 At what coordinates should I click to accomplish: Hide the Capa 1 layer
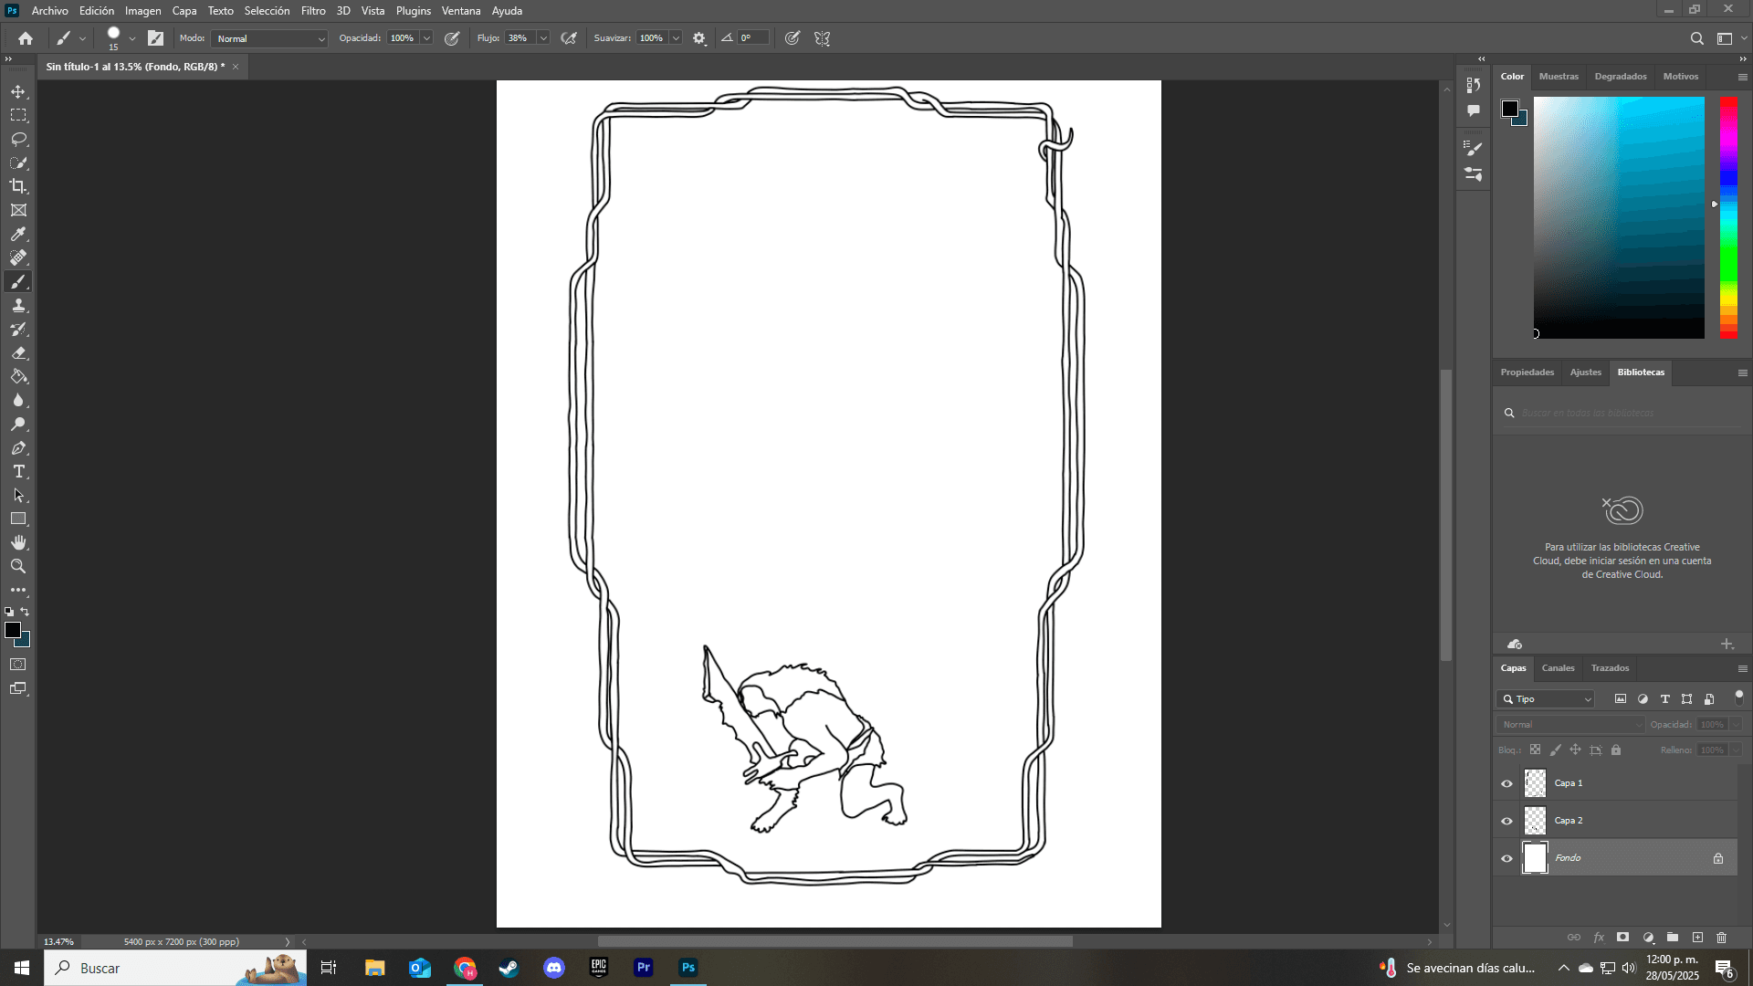click(x=1506, y=783)
